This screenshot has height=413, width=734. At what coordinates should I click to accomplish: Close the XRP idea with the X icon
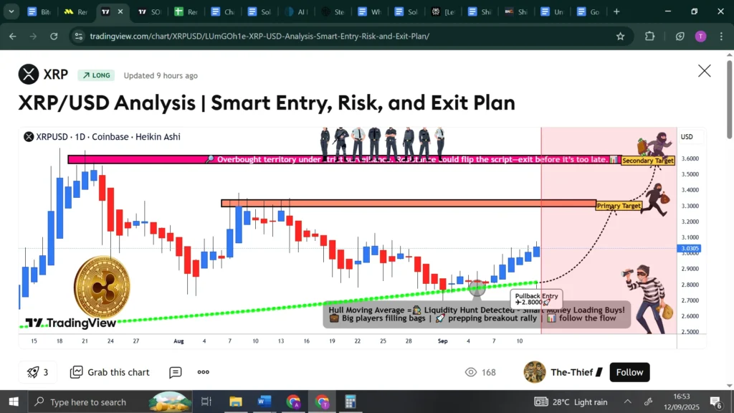pyautogui.click(x=704, y=71)
